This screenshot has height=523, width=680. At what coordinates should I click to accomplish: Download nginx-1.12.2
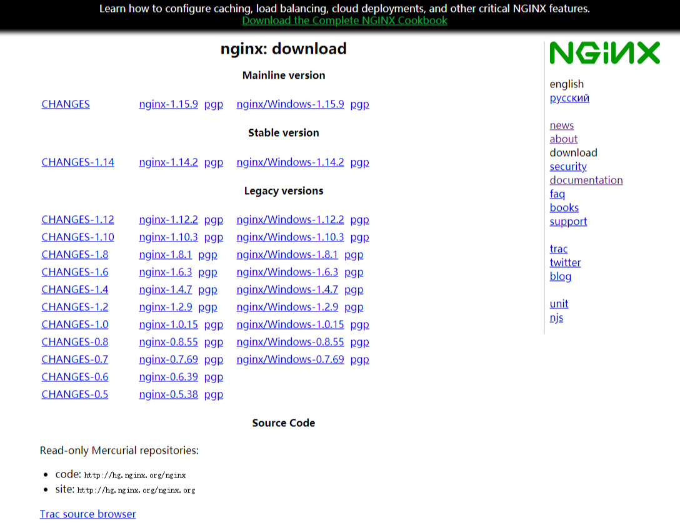pos(168,220)
